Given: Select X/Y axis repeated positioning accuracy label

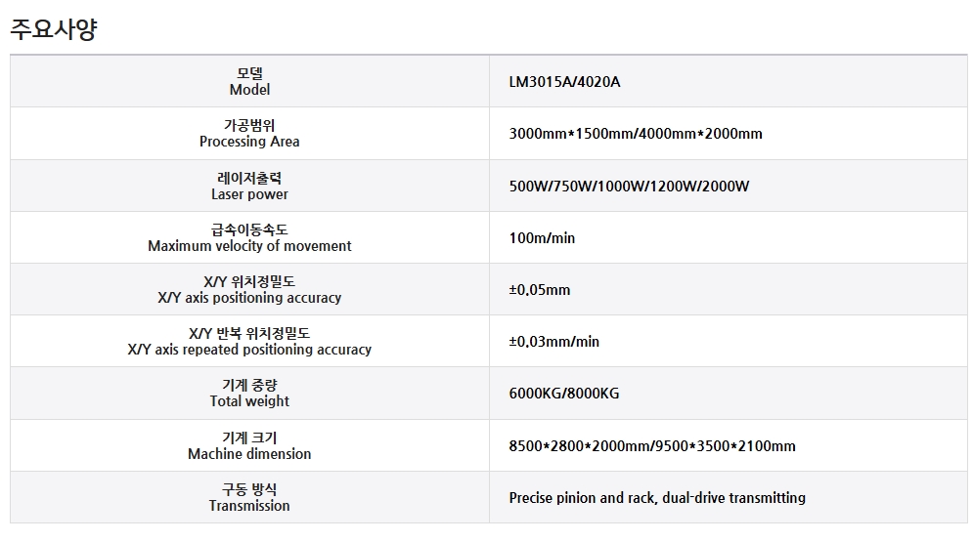Looking at the screenshot, I should click(x=249, y=350).
